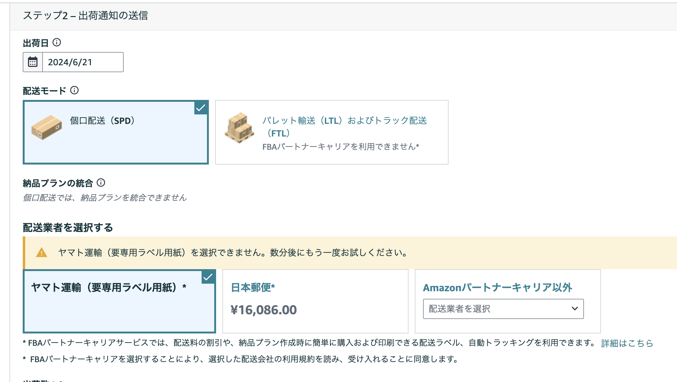Click the ¥16,086.00 price under 日本郵便
Screen dimensions: 677x382
[264, 310]
